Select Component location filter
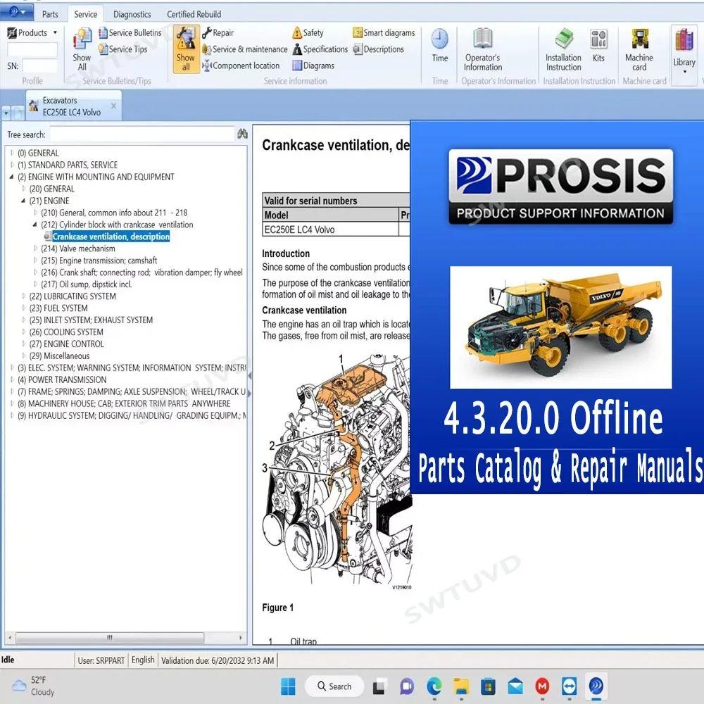 click(x=241, y=65)
